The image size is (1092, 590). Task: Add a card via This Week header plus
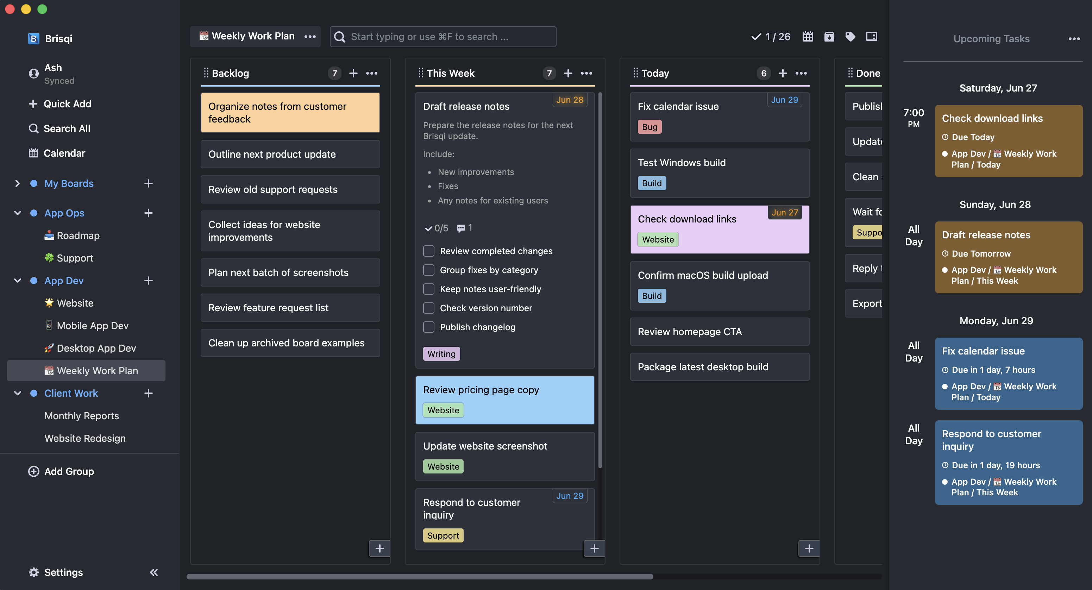(568, 73)
